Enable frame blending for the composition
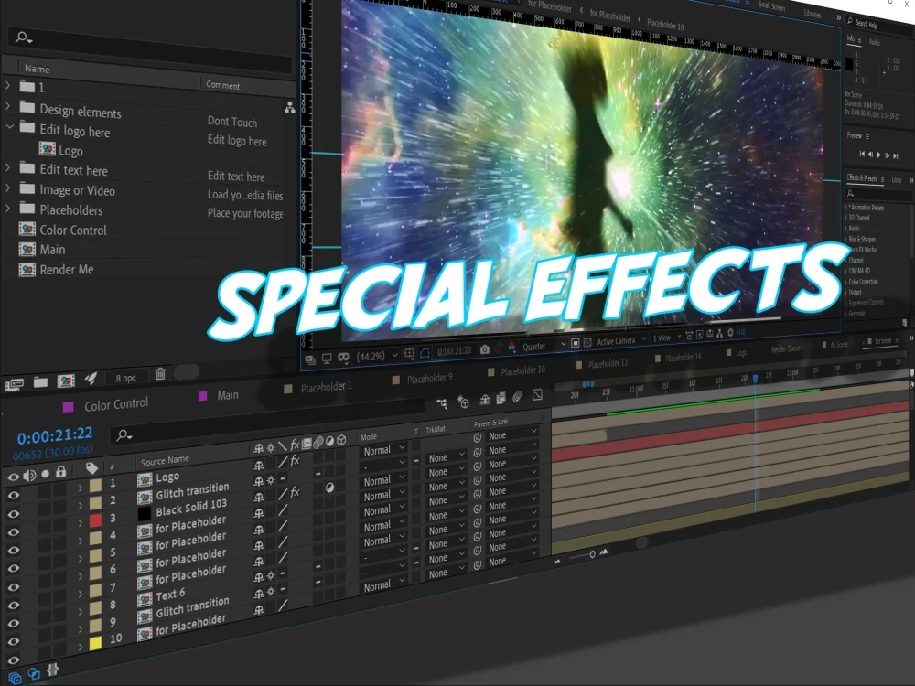This screenshot has height=686, width=915. click(501, 399)
